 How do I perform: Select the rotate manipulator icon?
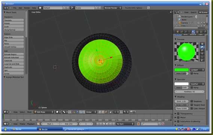80,112
